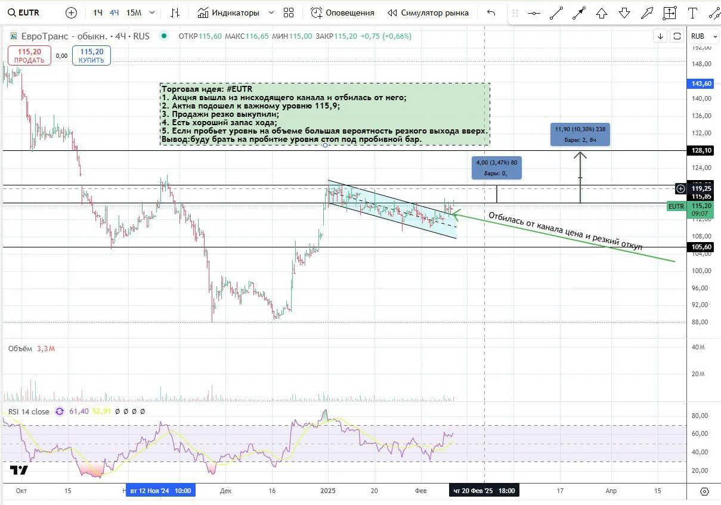The height and width of the screenshot is (505, 721).
Task: Click the blue КУПИТЬ 115,20 button
Action: click(x=92, y=56)
